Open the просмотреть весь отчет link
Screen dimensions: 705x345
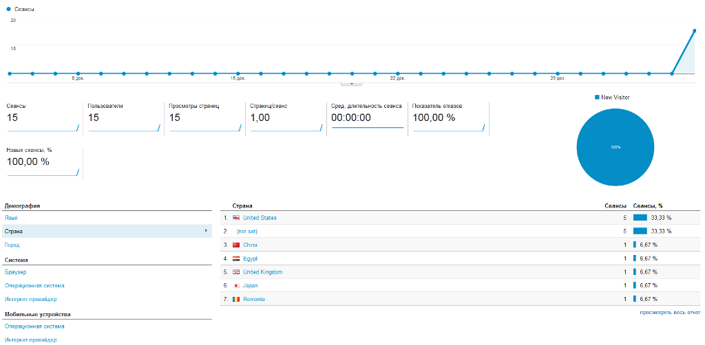(670, 312)
